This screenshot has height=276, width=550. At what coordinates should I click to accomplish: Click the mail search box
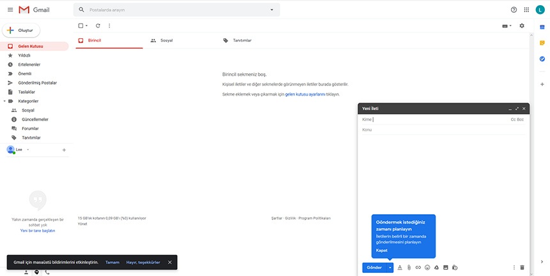click(177, 10)
